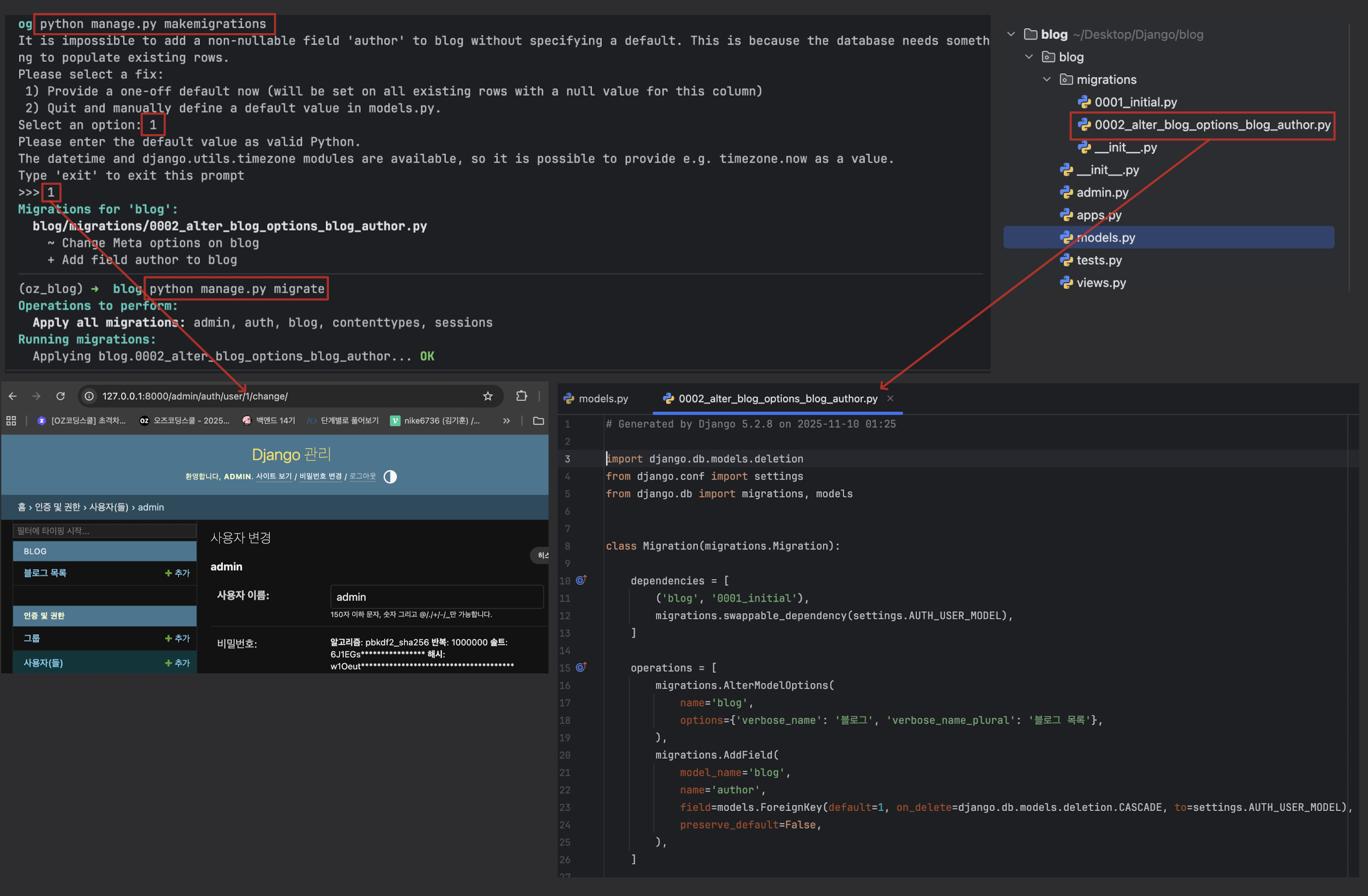Click the browser back arrow

[x=13, y=396]
